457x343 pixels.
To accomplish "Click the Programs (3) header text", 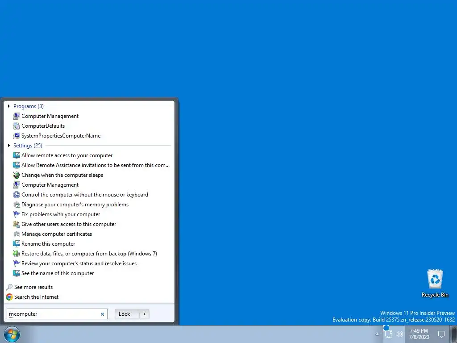I will point(29,106).
